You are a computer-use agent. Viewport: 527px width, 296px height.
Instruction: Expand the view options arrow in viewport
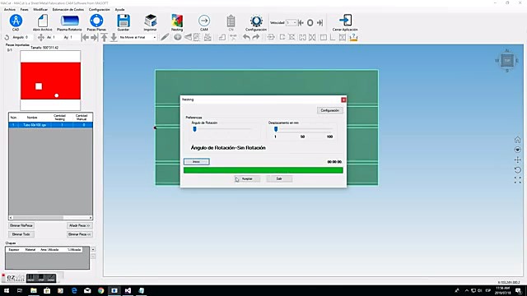(518, 150)
